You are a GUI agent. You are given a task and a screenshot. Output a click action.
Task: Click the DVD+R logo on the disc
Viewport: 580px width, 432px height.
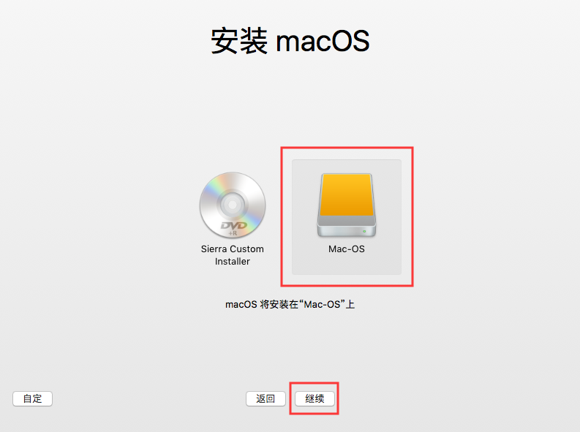pos(234,227)
